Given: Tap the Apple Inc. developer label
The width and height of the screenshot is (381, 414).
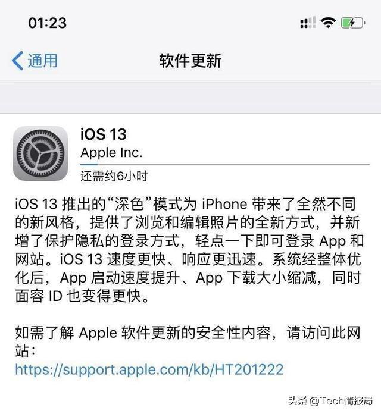Looking at the screenshot, I should click(x=111, y=153).
